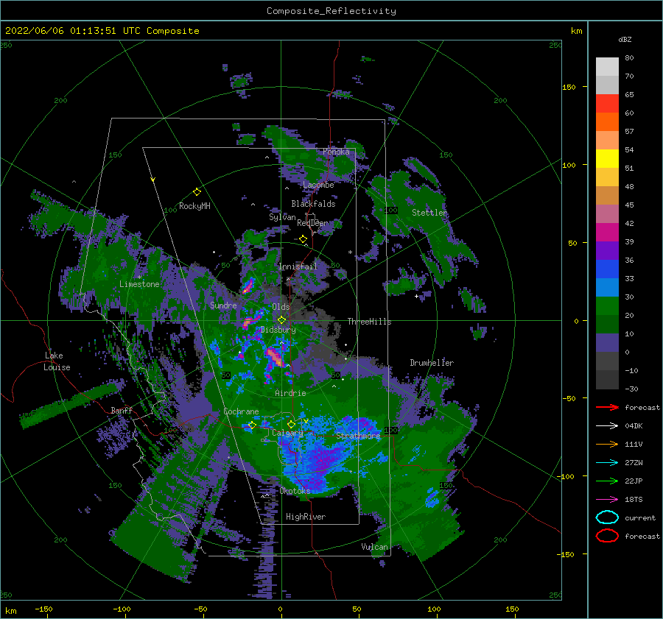Viewport: 663px width, 619px height.
Task: Click the Ponoka town label
Action: point(336,152)
